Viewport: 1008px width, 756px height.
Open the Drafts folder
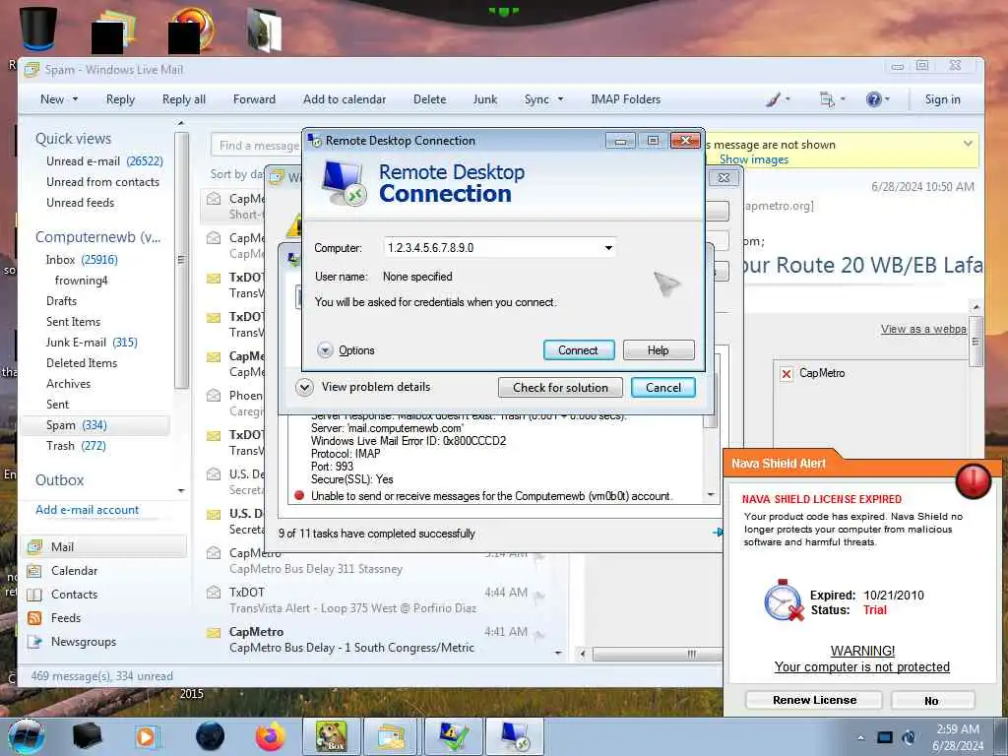61,301
